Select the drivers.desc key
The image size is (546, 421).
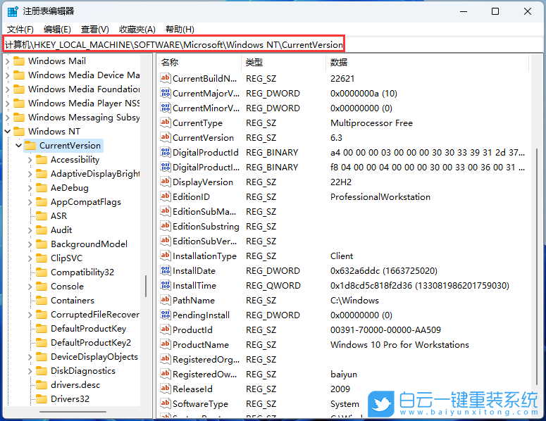75,385
